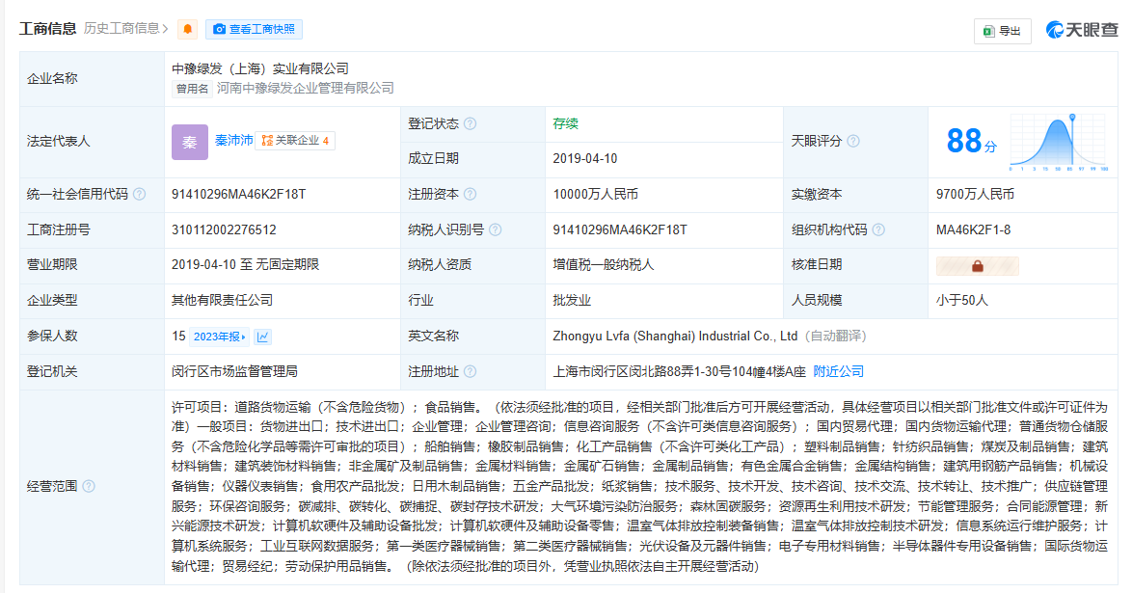This screenshot has width=1132, height=593.
Task: Click the 88分 score distribution chart
Action: point(1058,143)
